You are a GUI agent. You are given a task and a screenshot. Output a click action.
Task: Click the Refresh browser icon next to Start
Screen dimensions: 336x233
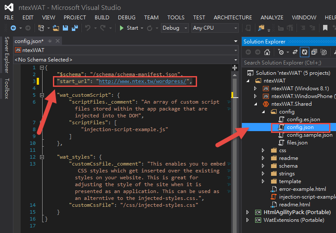(x=150, y=28)
